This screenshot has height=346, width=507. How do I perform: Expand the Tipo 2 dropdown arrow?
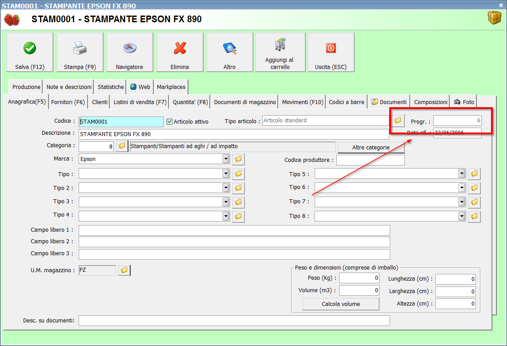226,188
